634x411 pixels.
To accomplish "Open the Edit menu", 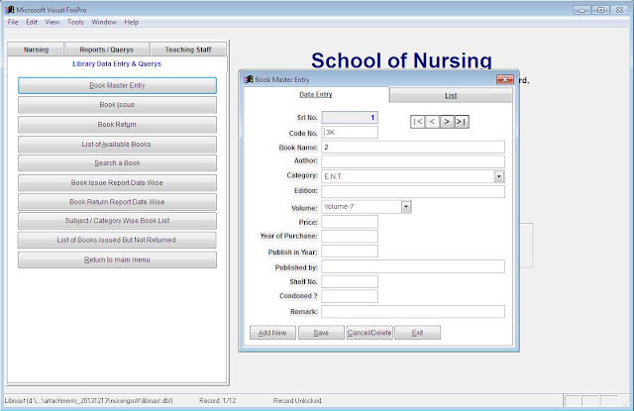I will (32, 22).
